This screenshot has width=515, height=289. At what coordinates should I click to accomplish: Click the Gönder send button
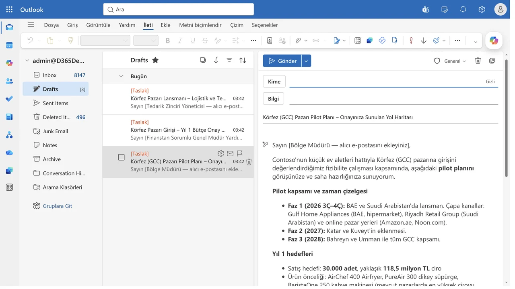(x=282, y=61)
